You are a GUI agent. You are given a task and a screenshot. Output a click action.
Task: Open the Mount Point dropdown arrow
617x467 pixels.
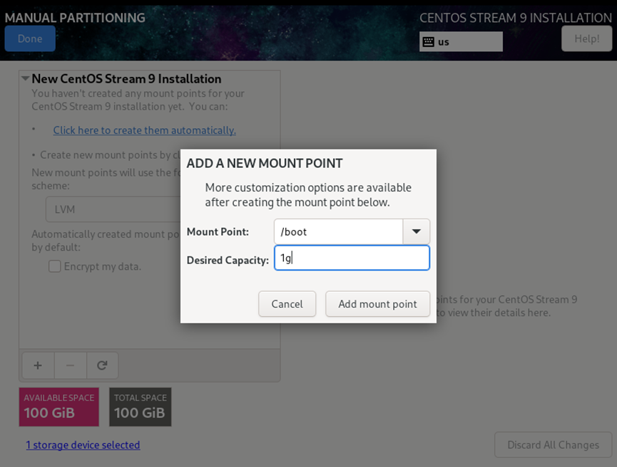click(x=417, y=231)
